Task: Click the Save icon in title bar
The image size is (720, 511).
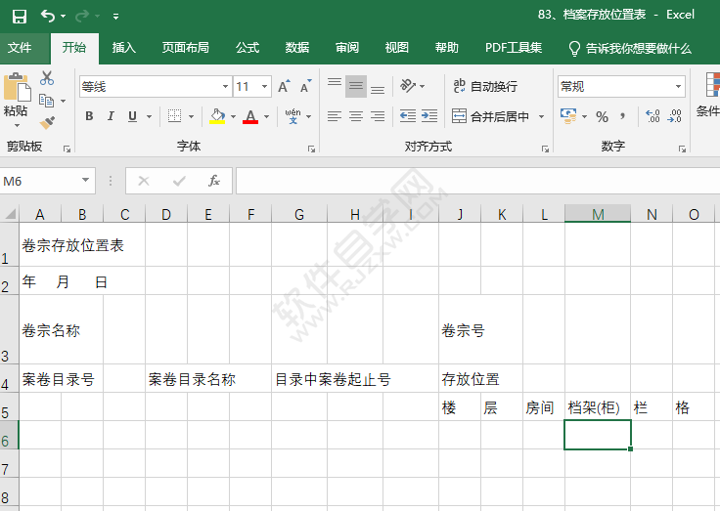Action: 19,16
